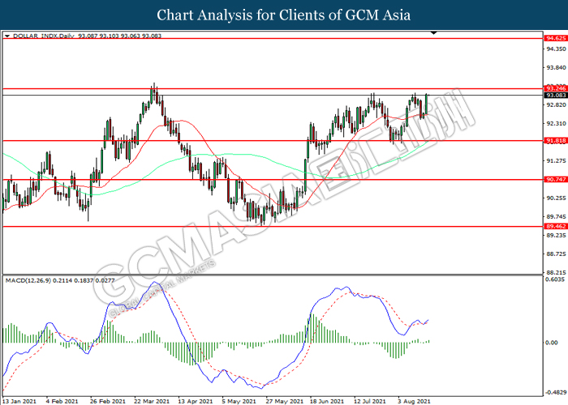Click the MACD scale value 0.6035
This screenshot has width=568, height=405.
[555, 279]
